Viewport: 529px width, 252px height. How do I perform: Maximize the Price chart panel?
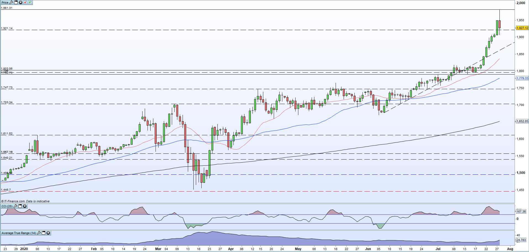(16, 2)
